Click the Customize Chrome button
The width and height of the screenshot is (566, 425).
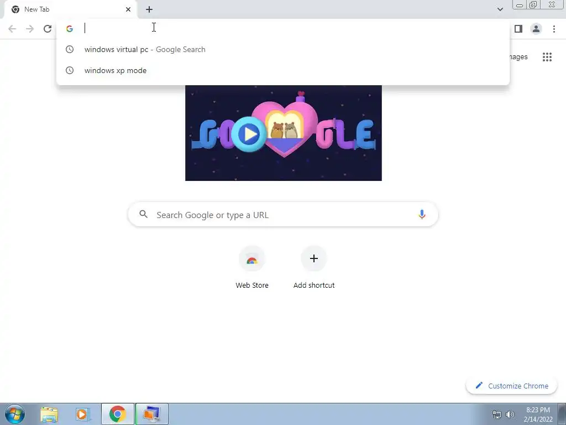511,386
